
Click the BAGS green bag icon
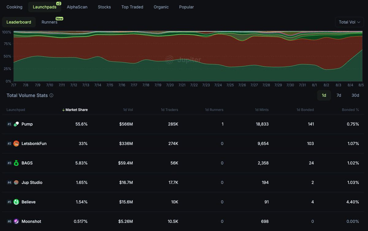pos(16,163)
